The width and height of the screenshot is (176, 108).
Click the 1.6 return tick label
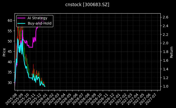[x=166, y=60]
